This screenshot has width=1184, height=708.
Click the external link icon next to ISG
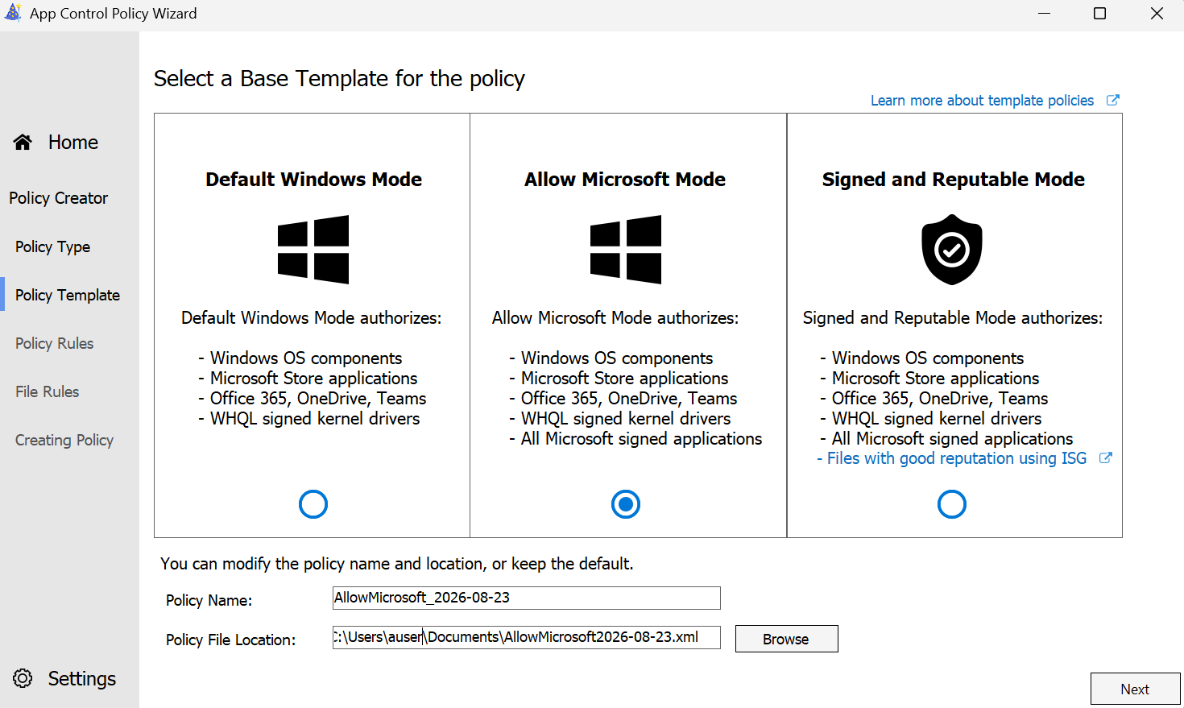[x=1106, y=458]
